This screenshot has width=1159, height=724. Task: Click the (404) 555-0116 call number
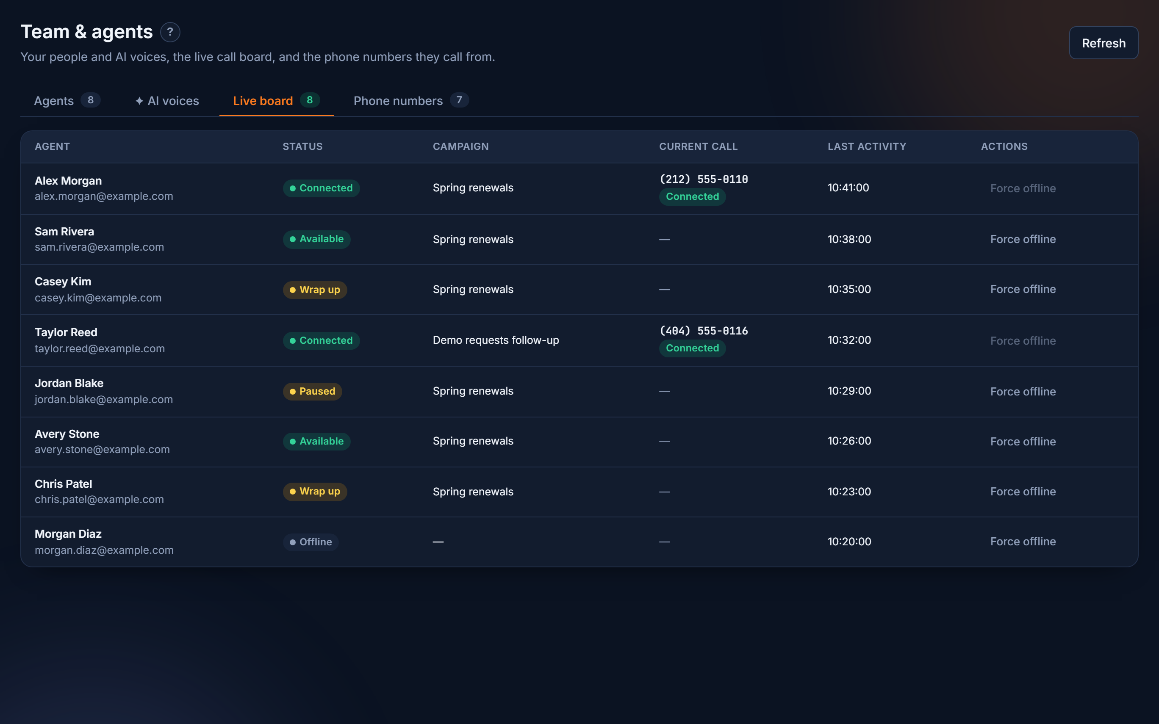[x=703, y=331]
